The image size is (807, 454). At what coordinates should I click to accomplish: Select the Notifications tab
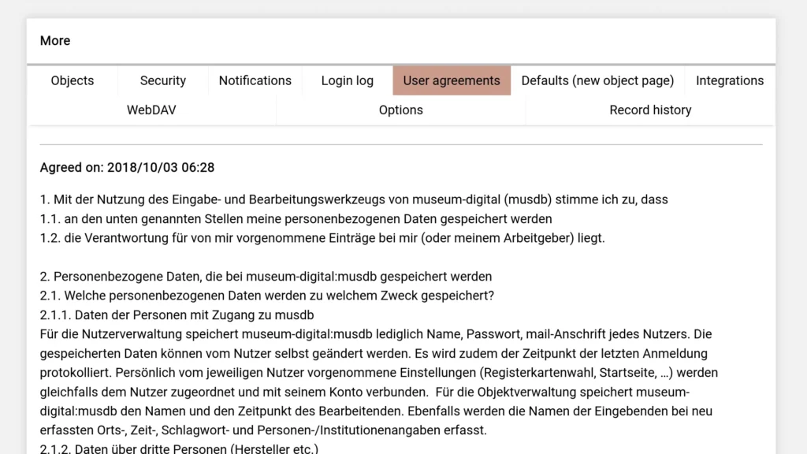click(x=255, y=80)
